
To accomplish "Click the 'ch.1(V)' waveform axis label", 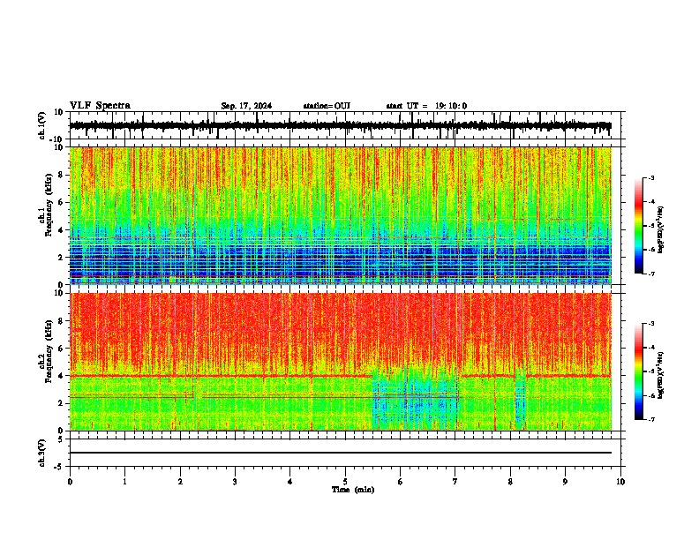I will (42, 125).
